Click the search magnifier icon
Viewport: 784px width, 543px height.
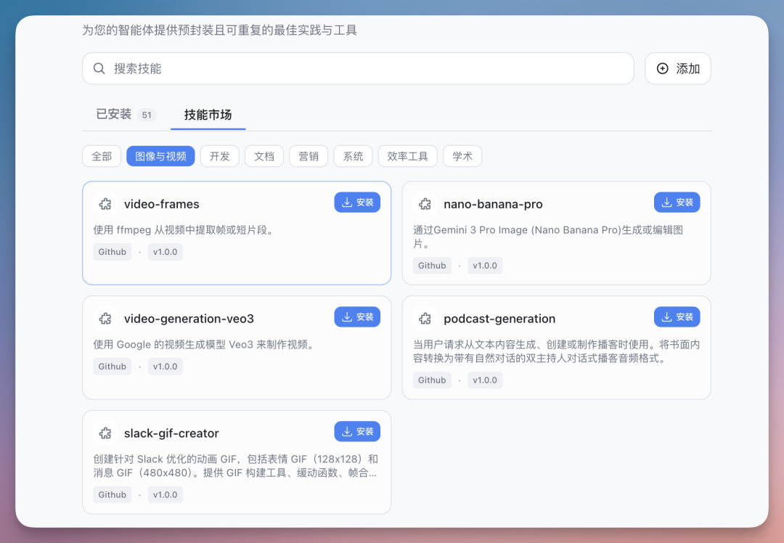coord(99,68)
